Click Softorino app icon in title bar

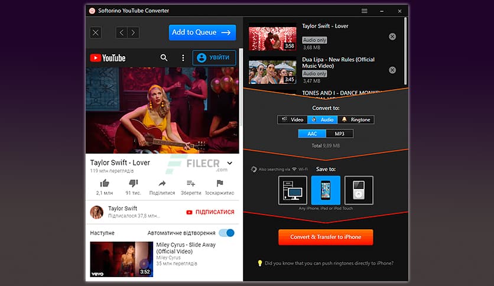[92, 11]
